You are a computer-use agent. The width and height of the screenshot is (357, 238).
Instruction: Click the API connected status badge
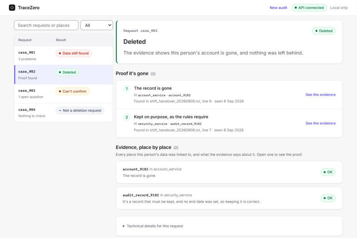[309, 8]
